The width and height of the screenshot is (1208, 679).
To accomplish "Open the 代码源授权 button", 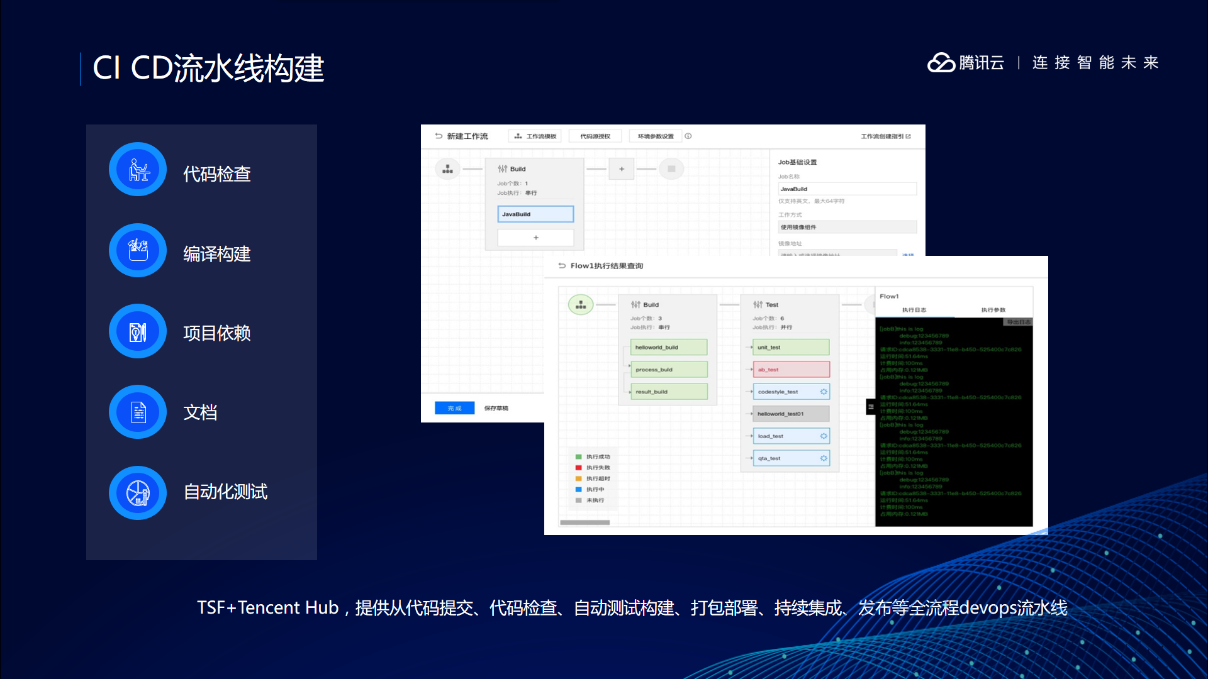I will tap(595, 136).
